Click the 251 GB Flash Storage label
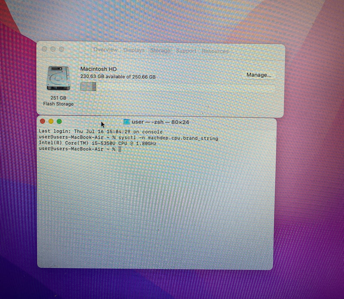 click(x=59, y=101)
